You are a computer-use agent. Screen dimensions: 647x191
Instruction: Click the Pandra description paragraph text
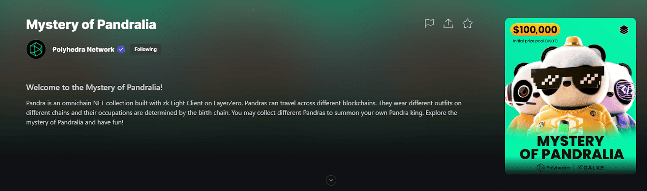coord(244,113)
